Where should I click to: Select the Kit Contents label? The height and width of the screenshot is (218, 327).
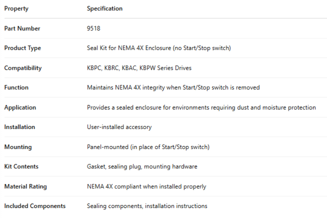click(x=21, y=167)
